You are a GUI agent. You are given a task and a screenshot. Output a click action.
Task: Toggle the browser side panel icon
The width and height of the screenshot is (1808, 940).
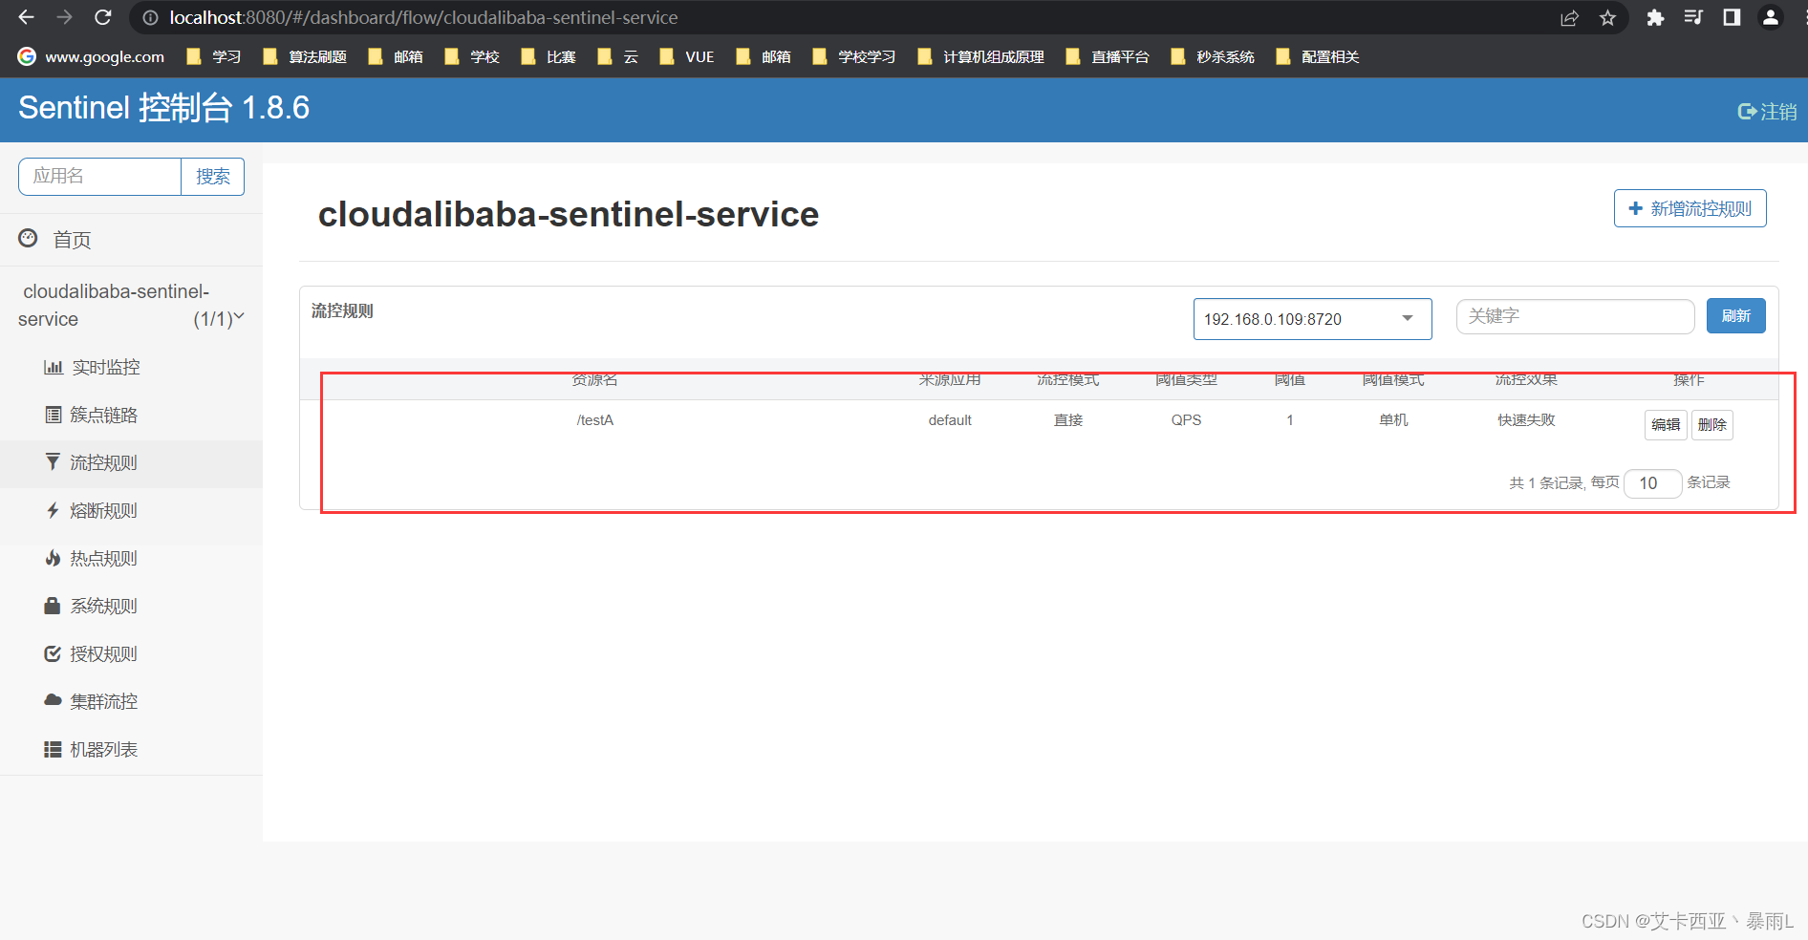[1732, 18]
